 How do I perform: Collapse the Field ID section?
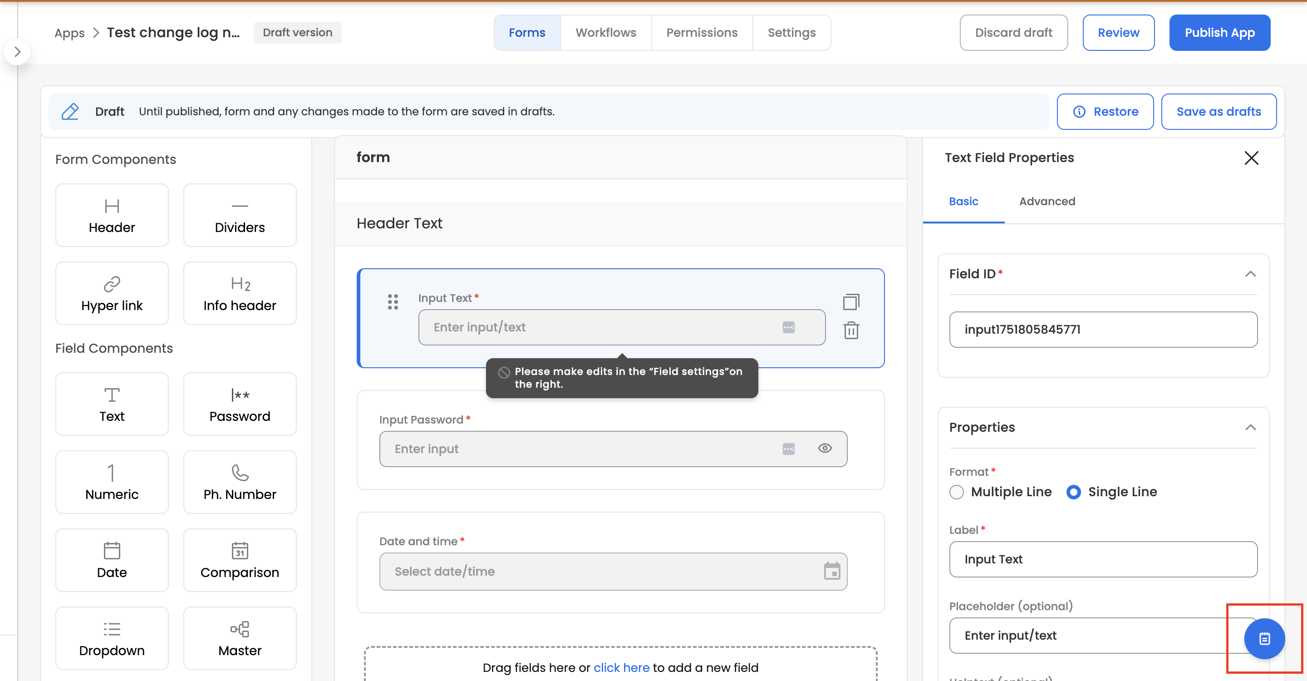pyautogui.click(x=1250, y=274)
